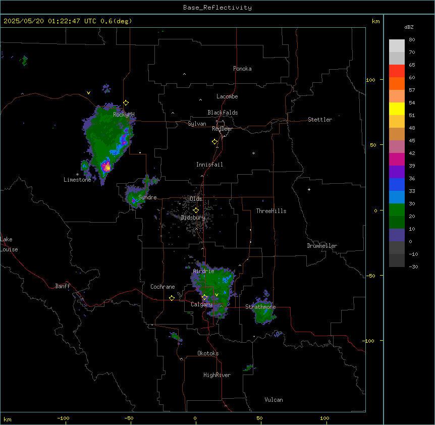Pick the red 60-65 dBZ legend swatch
This screenshot has width=435, height=425.
397,71
